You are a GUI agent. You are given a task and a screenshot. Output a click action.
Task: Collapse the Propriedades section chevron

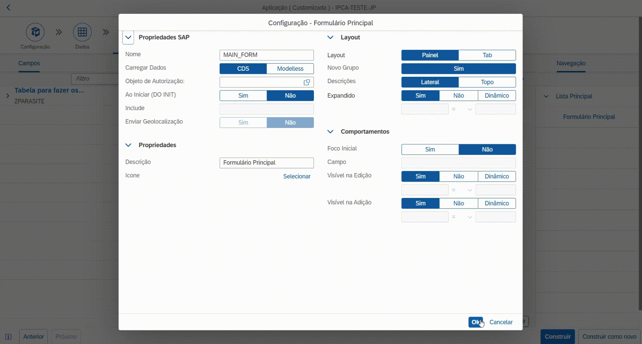128,145
